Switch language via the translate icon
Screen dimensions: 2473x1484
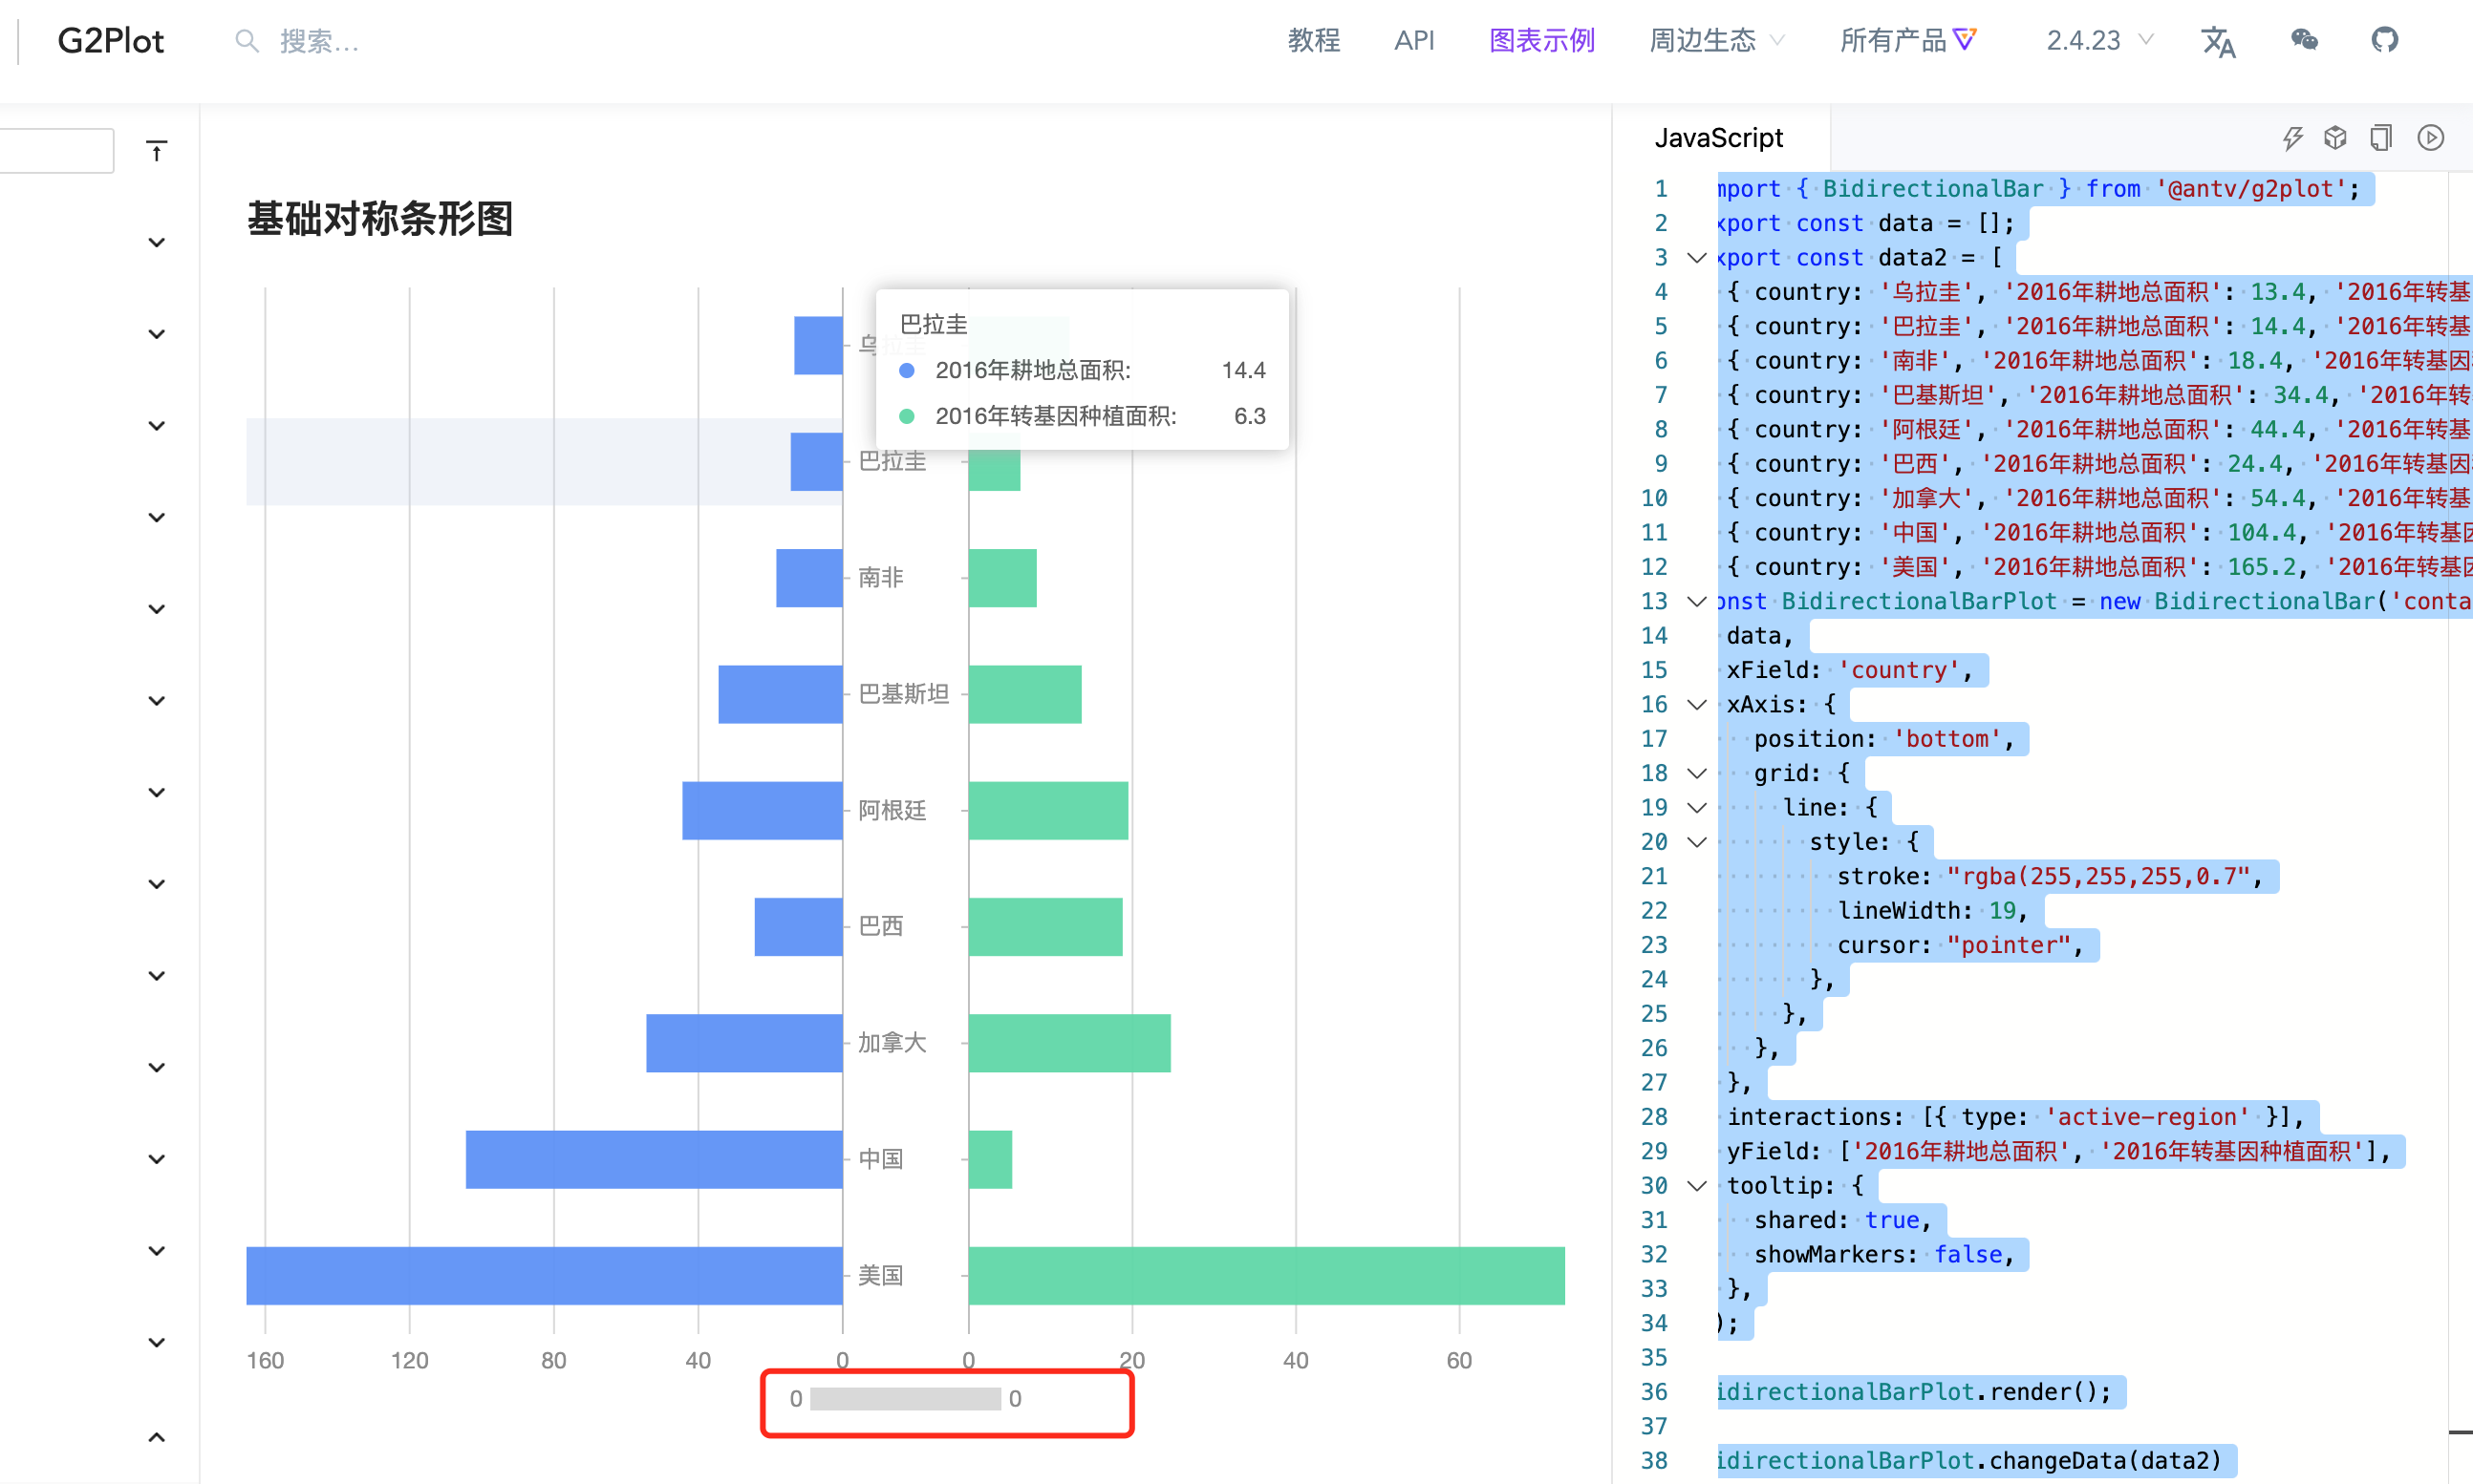(2218, 42)
